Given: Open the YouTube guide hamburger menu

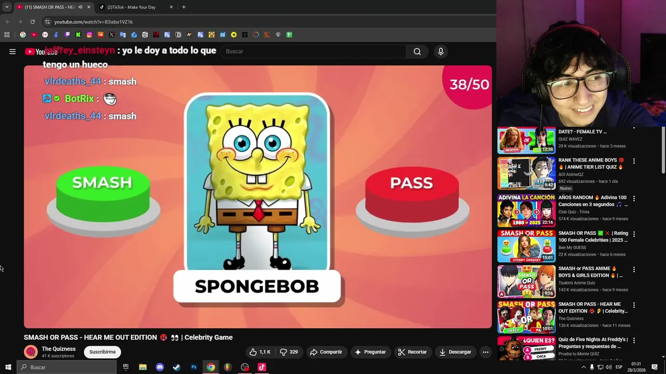Looking at the screenshot, I should 12,51.
